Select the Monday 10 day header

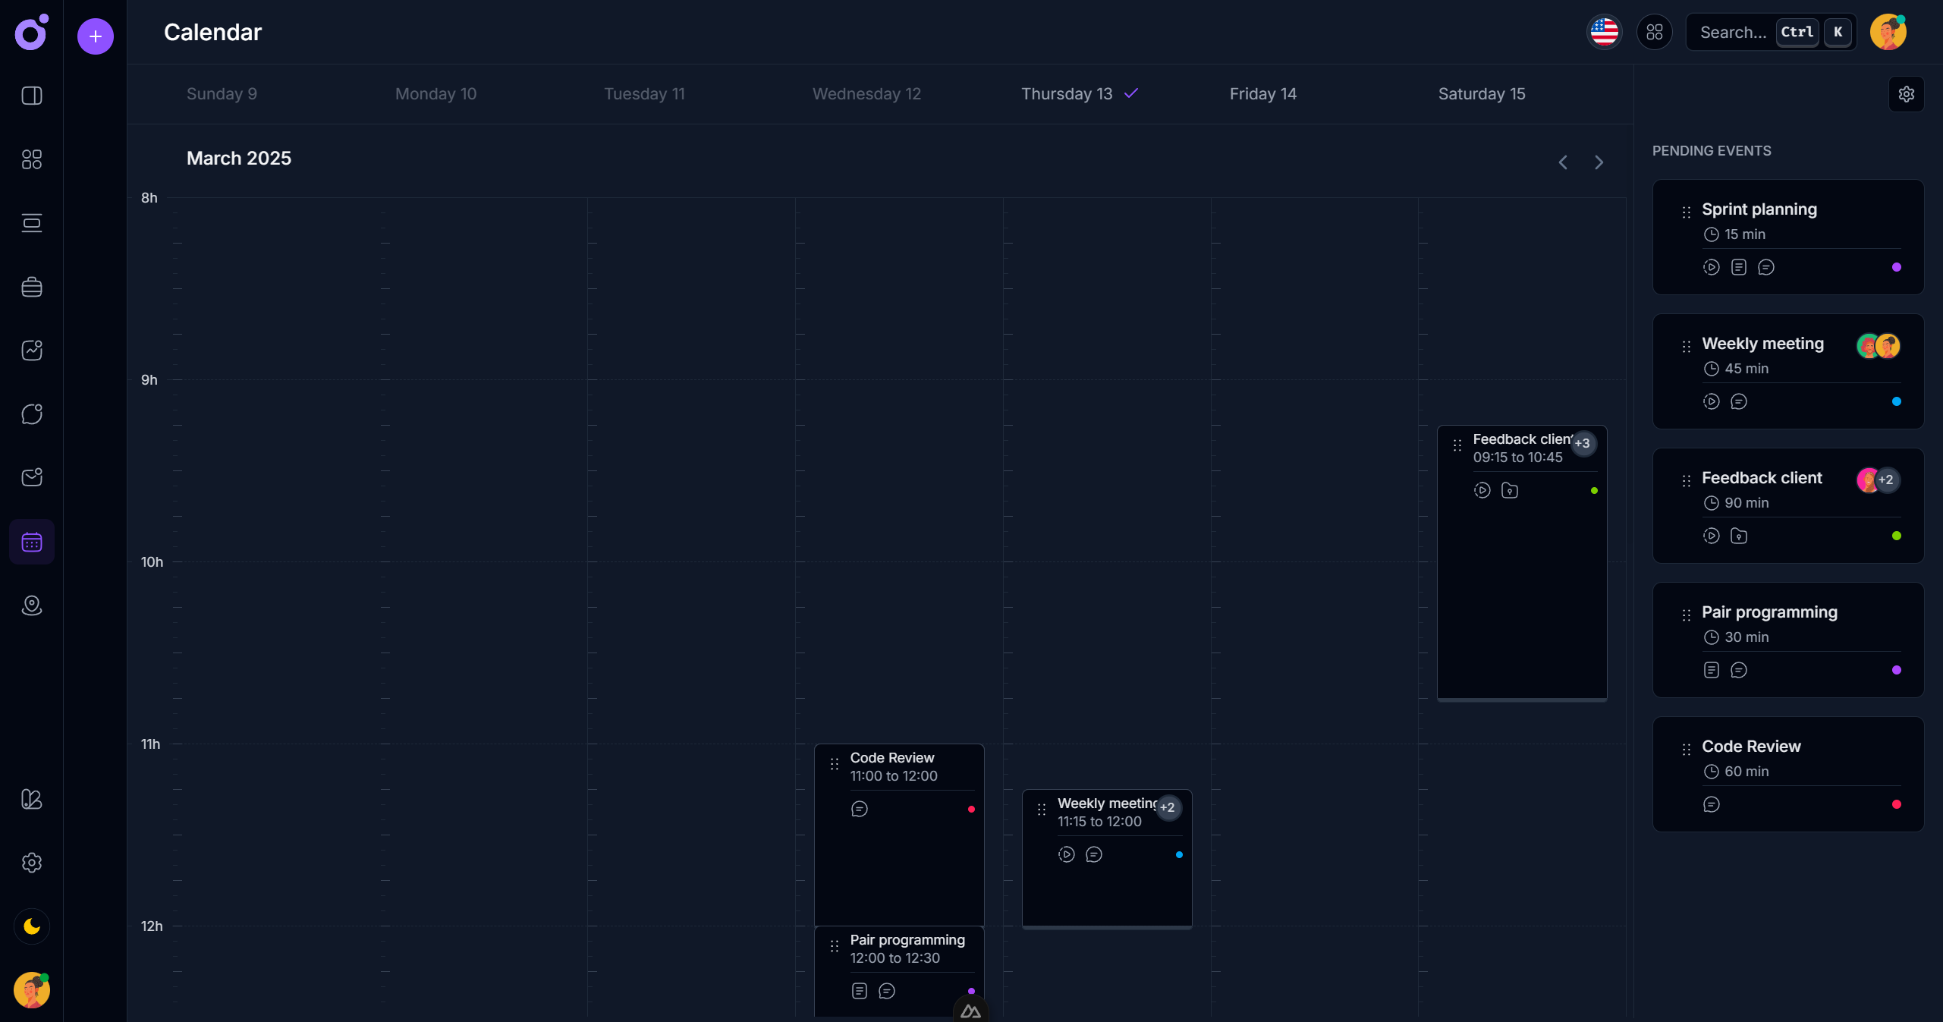[x=435, y=93]
